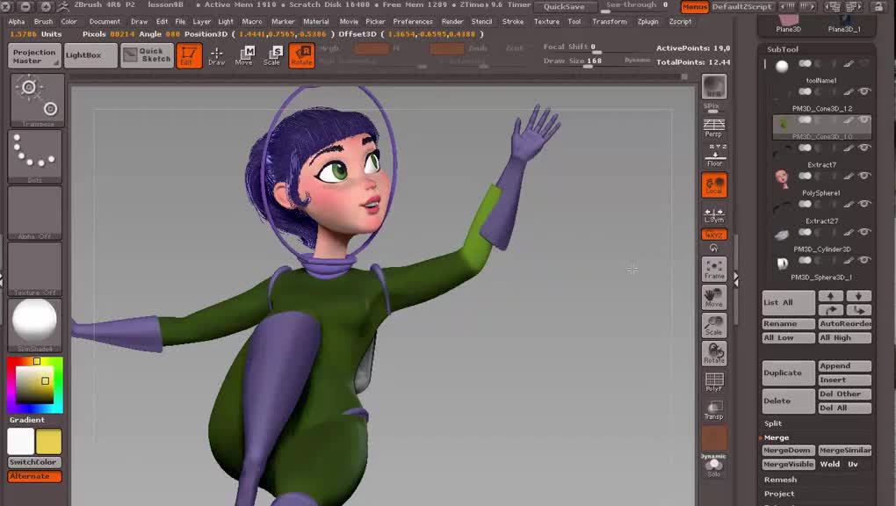Click the SPix anti-aliasing control
896x506 pixels.
(712, 107)
